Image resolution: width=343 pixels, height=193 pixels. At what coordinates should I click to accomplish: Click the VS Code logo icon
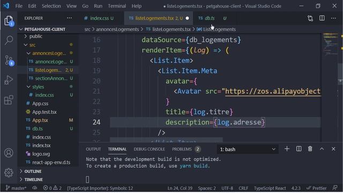tap(6, 6)
